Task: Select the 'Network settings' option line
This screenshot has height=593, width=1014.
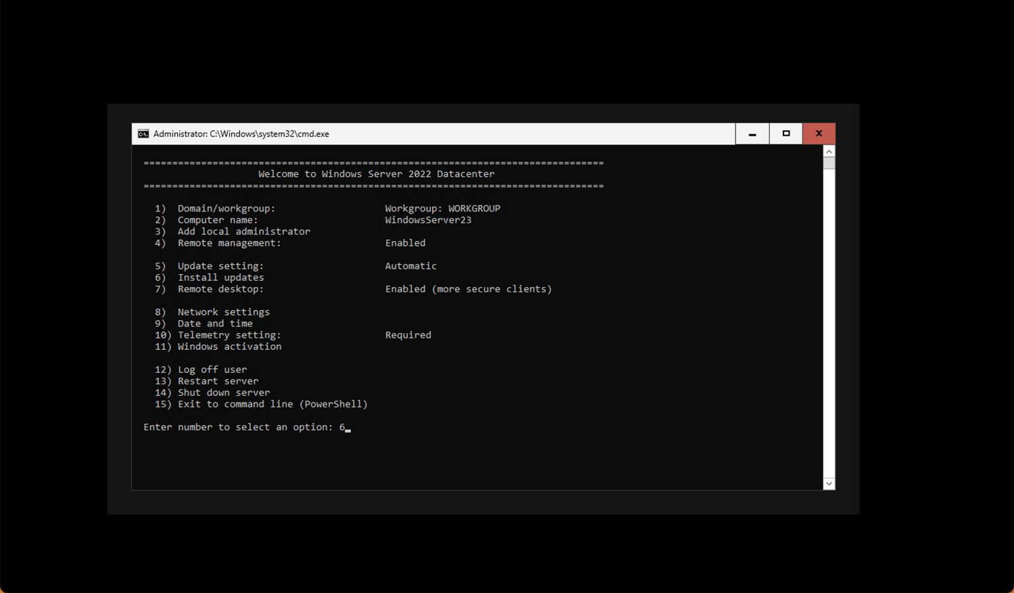Action: tap(212, 312)
